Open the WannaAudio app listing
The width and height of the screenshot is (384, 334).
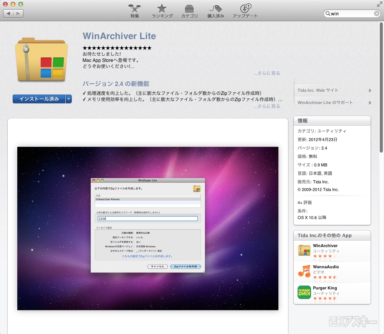[x=326, y=267]
